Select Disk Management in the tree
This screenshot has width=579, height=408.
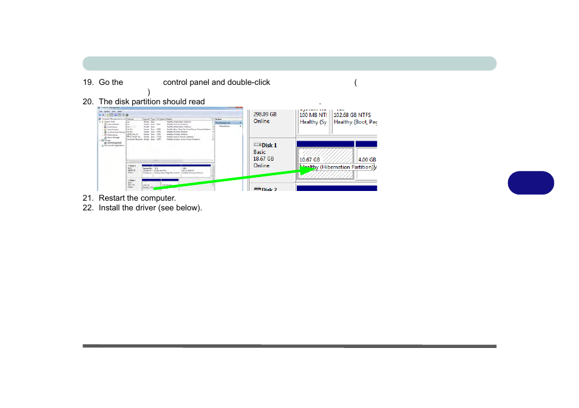[114, 142]
